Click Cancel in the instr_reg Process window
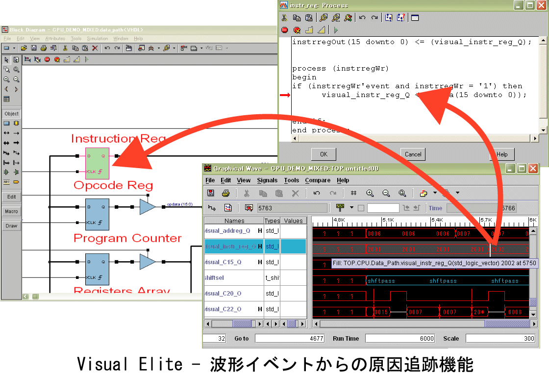Screen dimensions: 549x373 [x=413, y=154]
